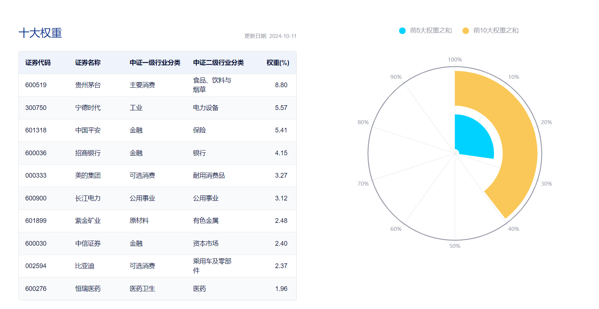Click stock code 600900
This screenshot has height=309, width=599.
[x=36, y=198]
